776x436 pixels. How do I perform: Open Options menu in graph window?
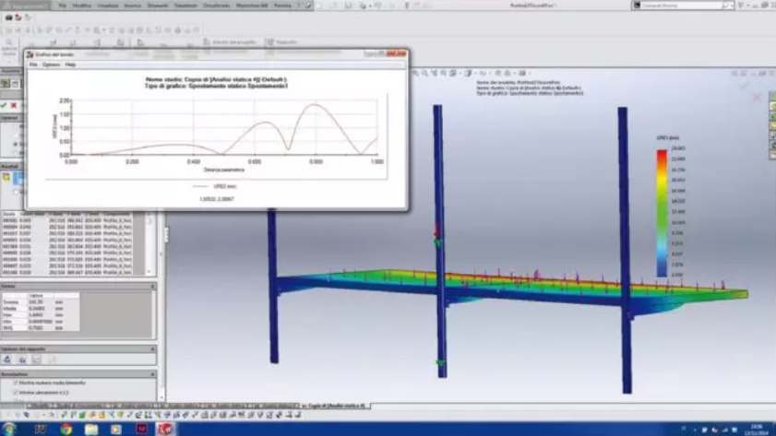click(51, 65)
